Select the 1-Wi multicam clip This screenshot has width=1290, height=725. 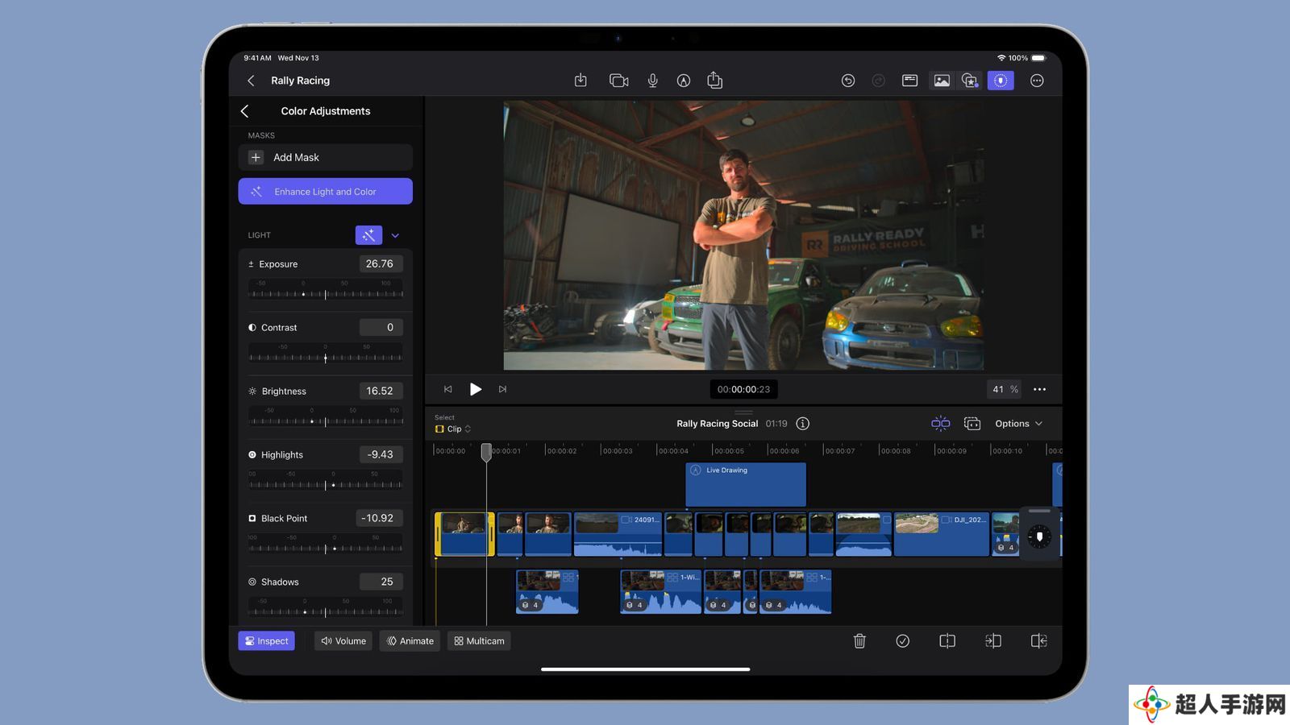tap(660, 592)
